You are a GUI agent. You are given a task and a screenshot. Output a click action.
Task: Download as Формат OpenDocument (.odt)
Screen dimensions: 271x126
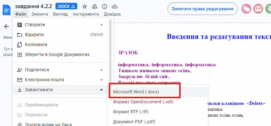coord(158,102)
